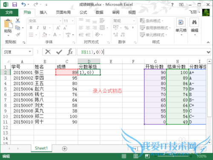
Task: Collapse the ribbon with the caret
Action: [x=208, y=42]
